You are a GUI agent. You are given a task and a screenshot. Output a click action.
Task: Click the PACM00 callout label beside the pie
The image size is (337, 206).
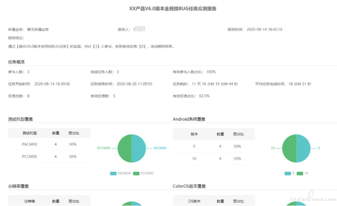(160, 148)
